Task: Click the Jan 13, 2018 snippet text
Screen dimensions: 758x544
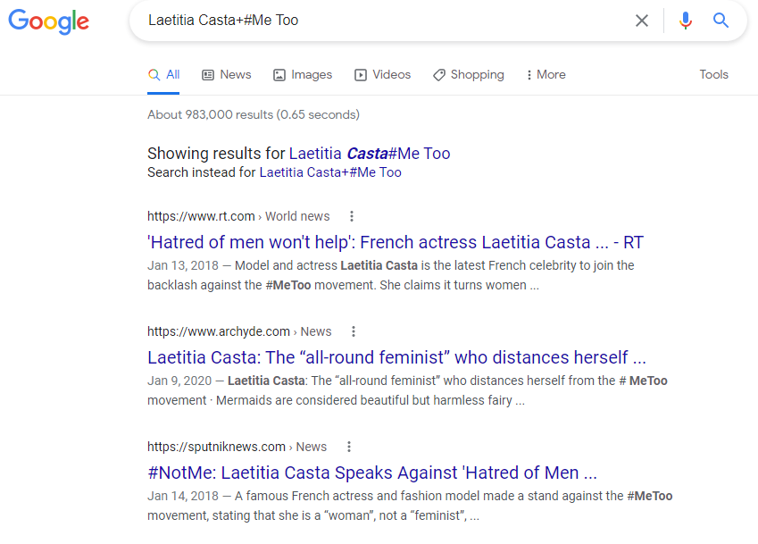Action: point(390,275)
